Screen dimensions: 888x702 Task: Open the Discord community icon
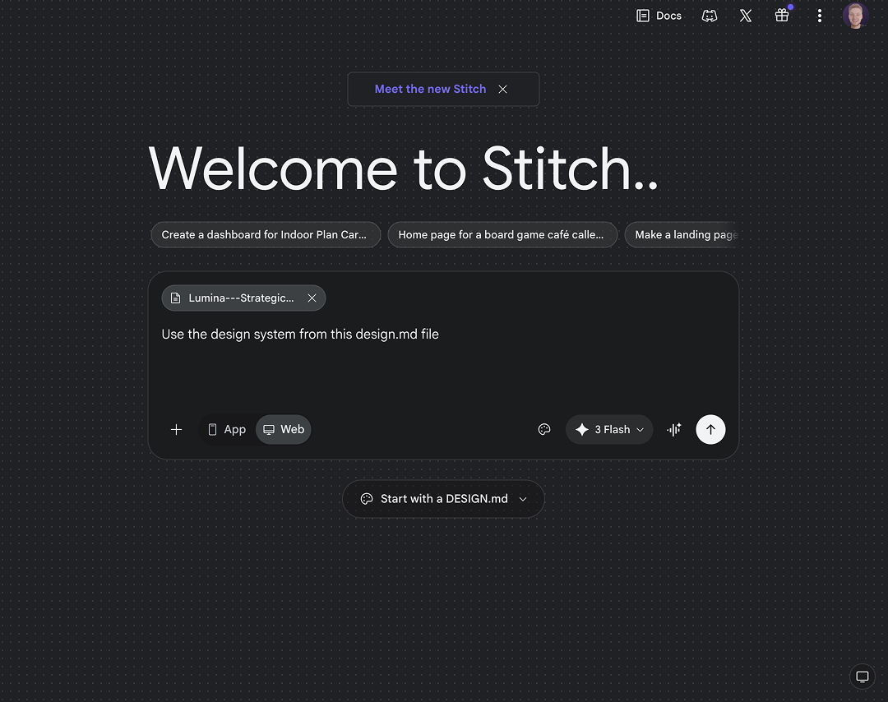pyautogui.click(x=710, y=16)
